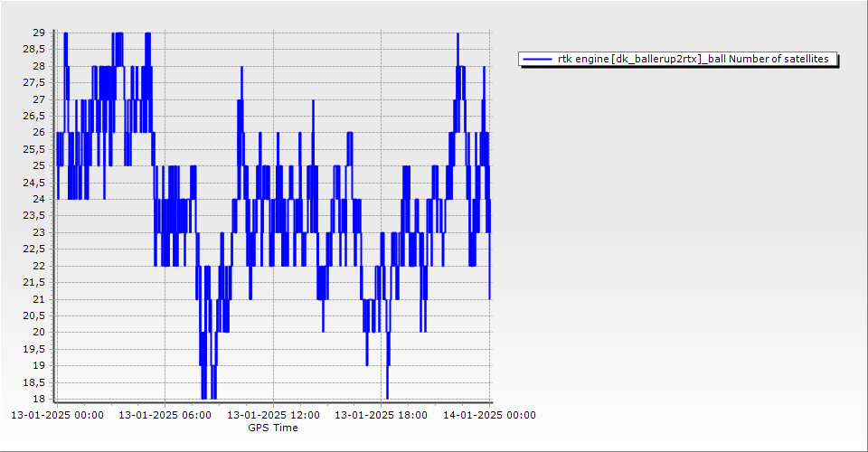Click the 21,5 tick label on y-axis
Screen dimensions: 868x452
[x=33, y=282]
